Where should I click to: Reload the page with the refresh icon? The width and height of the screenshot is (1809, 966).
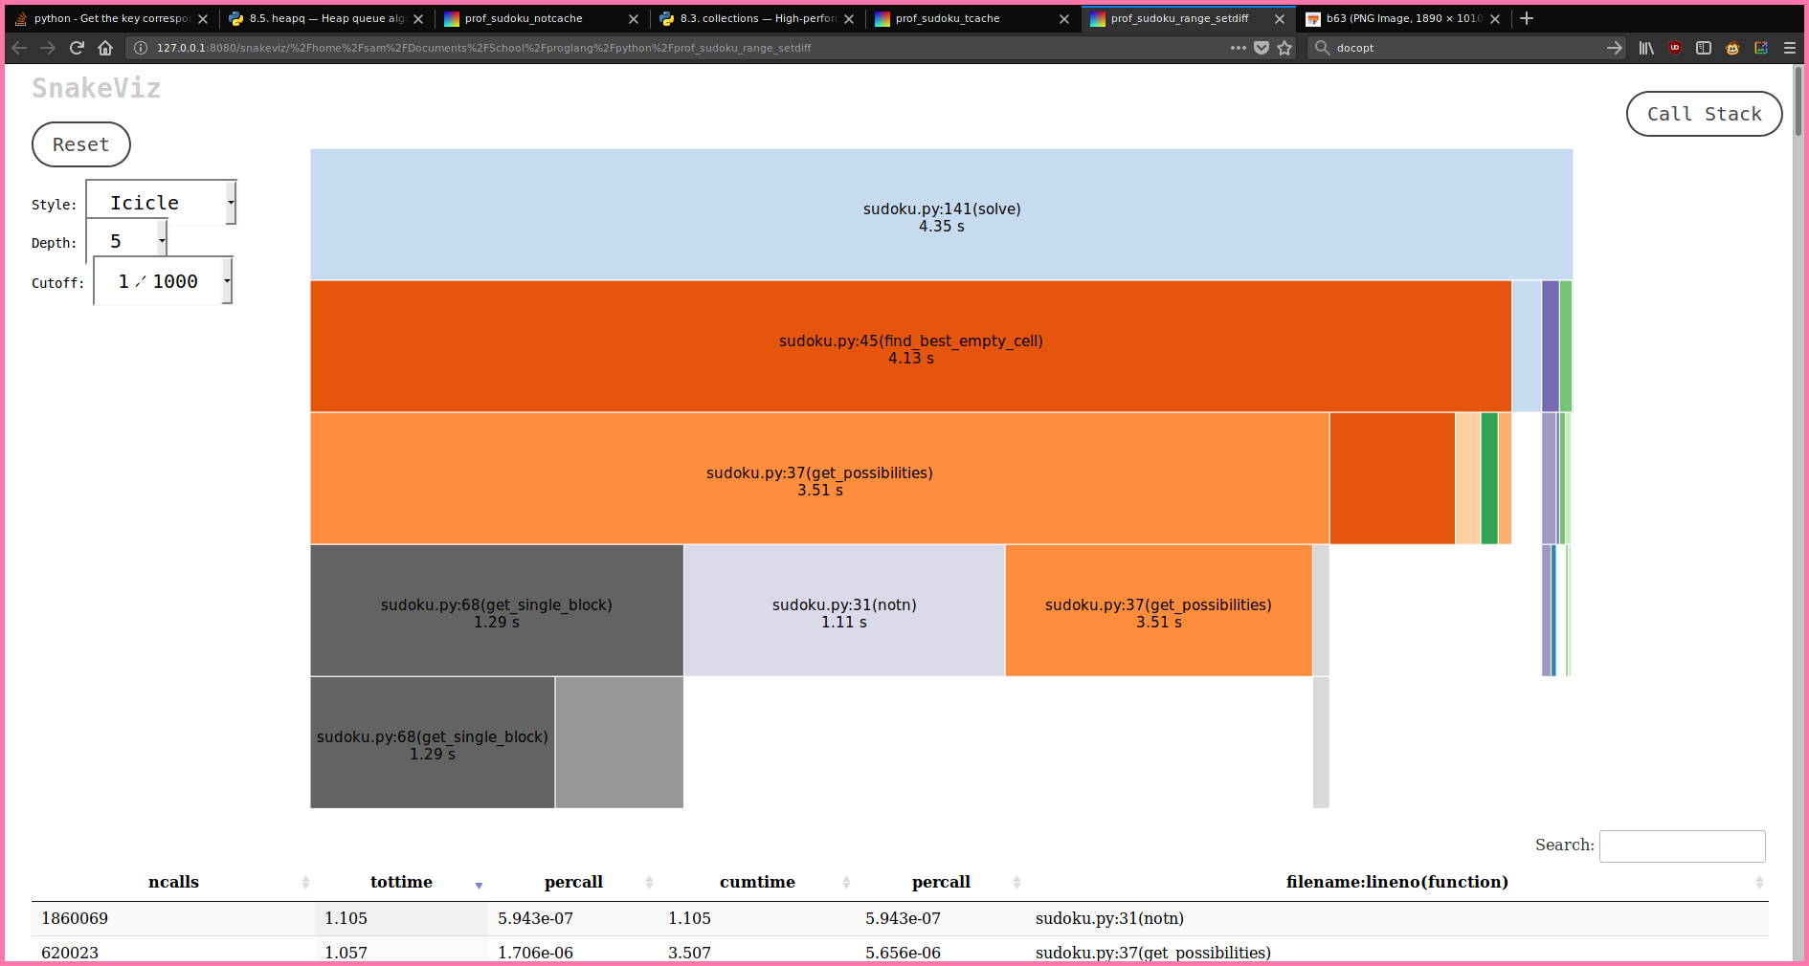point(77,48)
